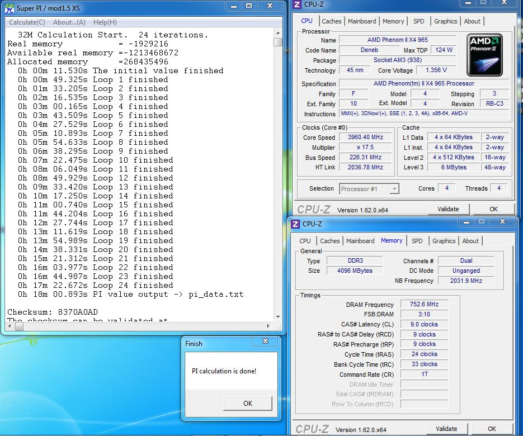Click the Core Speed value 3960.40 MHz
523x436 pixels.
click(x=365, y=138)
